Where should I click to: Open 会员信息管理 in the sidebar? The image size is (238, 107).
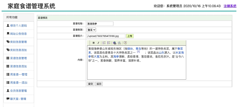19,91
